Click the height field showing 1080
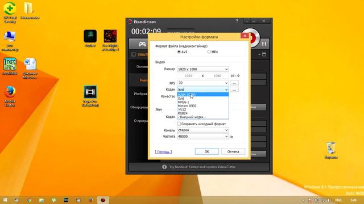Screen dimensions: 364x204 [217, 76]
